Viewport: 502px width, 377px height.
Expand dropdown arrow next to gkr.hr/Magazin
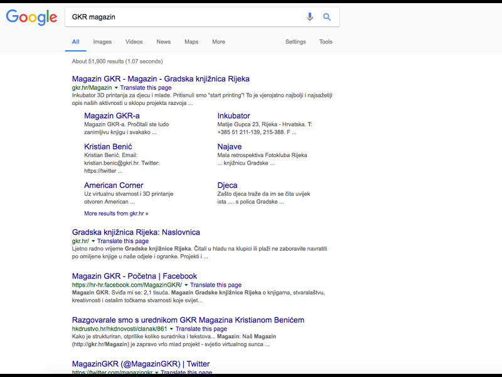(116, 87)
